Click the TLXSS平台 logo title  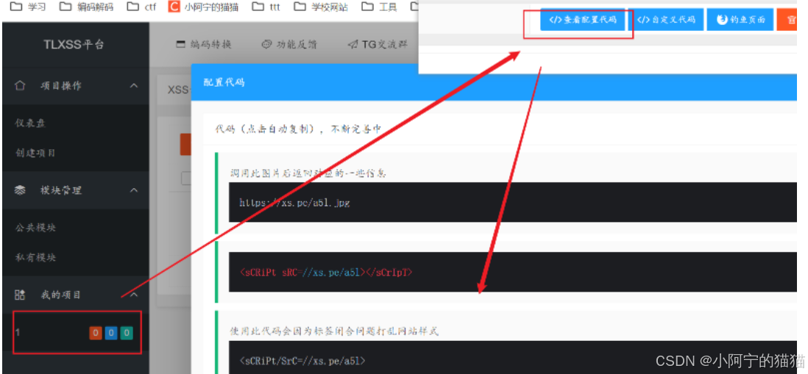[74, 45]
